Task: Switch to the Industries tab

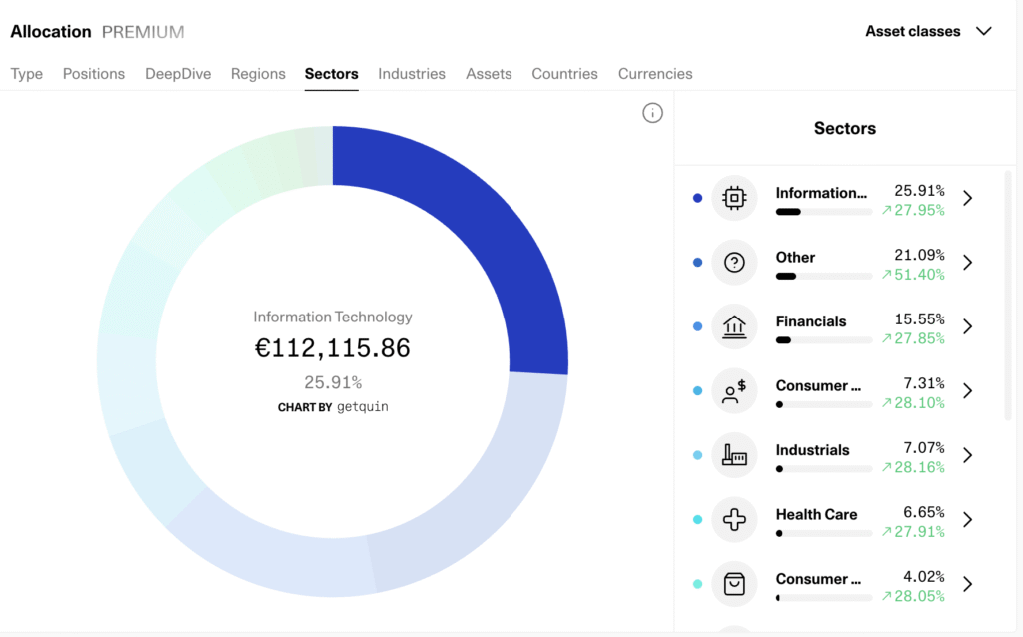Action: point(412,74)
